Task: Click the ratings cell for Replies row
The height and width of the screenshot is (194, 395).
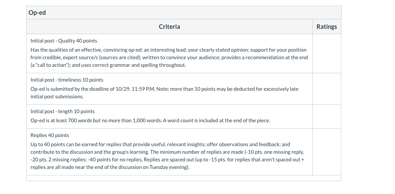Action: tap(327, 152)
